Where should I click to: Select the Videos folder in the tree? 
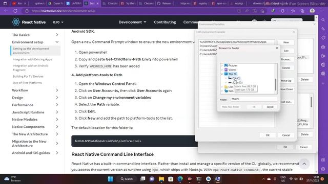point(232,70)
